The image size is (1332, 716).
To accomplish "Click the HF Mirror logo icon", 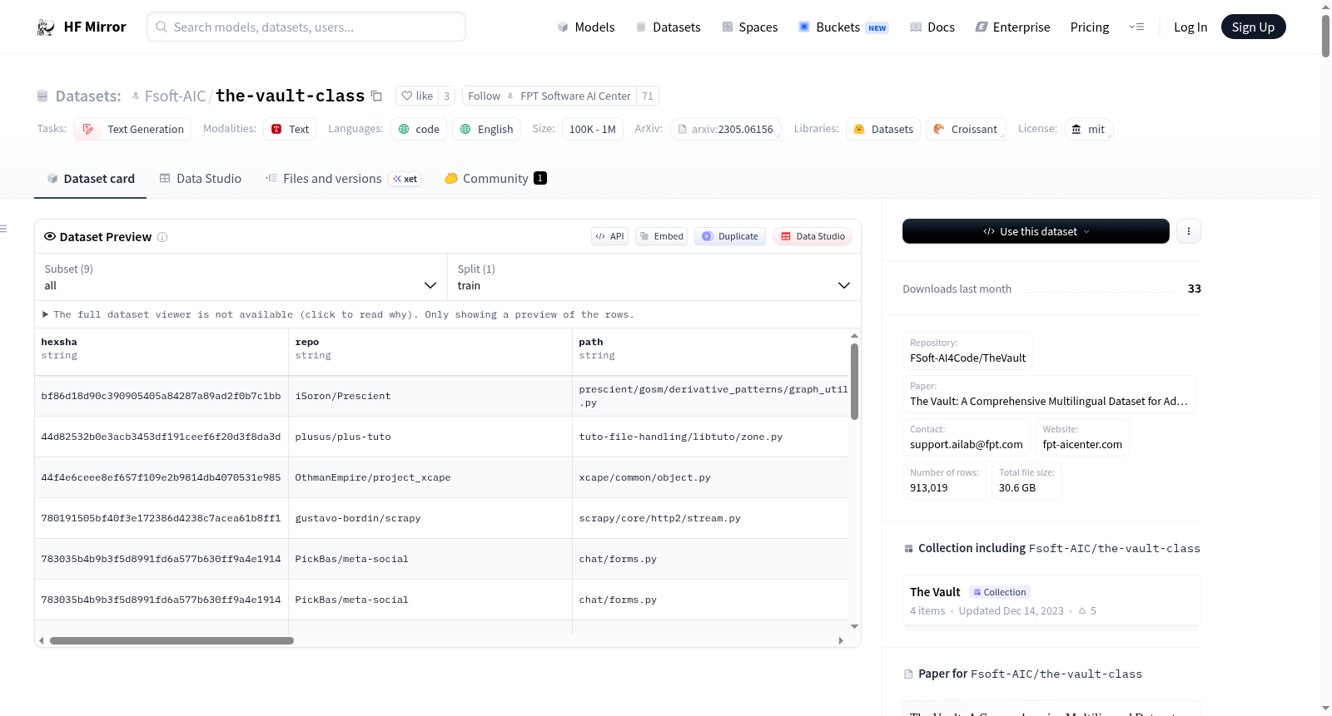I will point(46,27).
